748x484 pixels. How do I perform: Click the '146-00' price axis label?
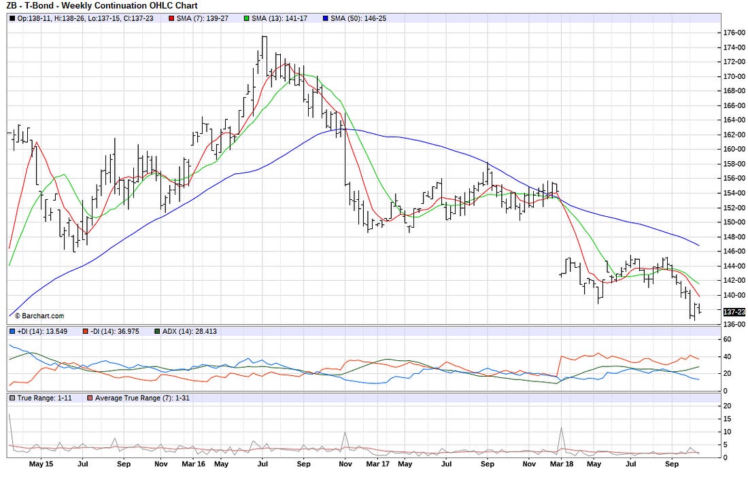(734, 252)
